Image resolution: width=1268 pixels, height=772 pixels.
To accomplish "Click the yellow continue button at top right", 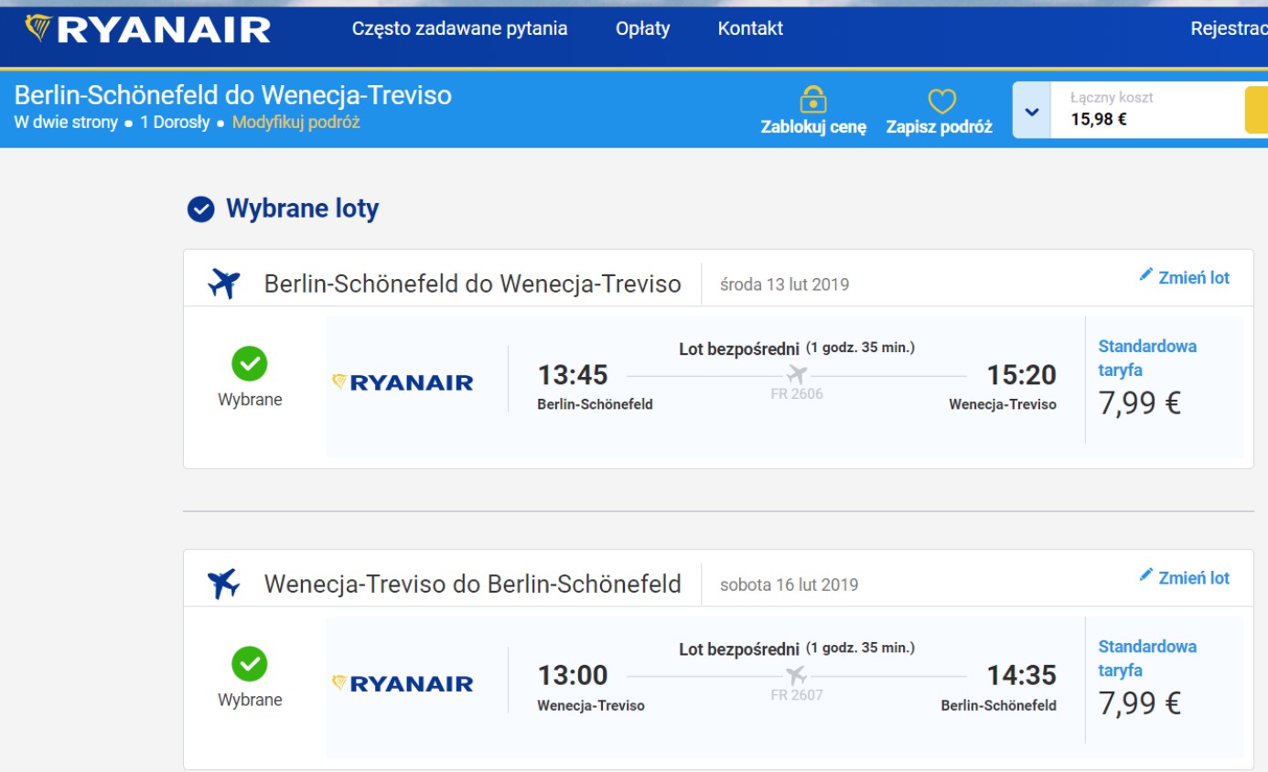I will (1256, 110).
